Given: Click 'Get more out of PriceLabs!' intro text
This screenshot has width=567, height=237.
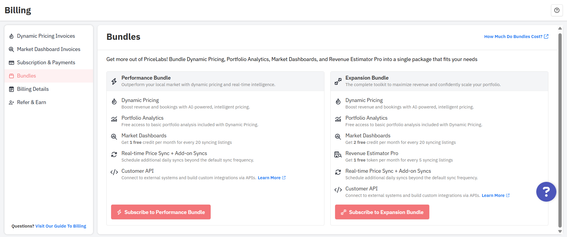Looking at the screenshot, I should (292, 59).
